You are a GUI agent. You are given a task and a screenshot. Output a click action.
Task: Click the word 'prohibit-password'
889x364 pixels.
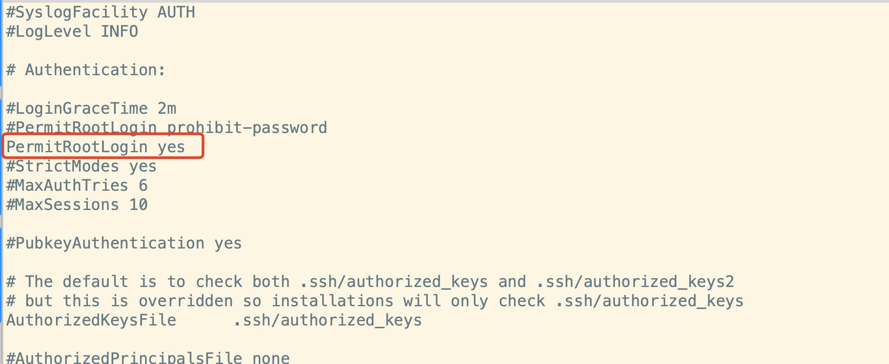[x=247, y=128]
